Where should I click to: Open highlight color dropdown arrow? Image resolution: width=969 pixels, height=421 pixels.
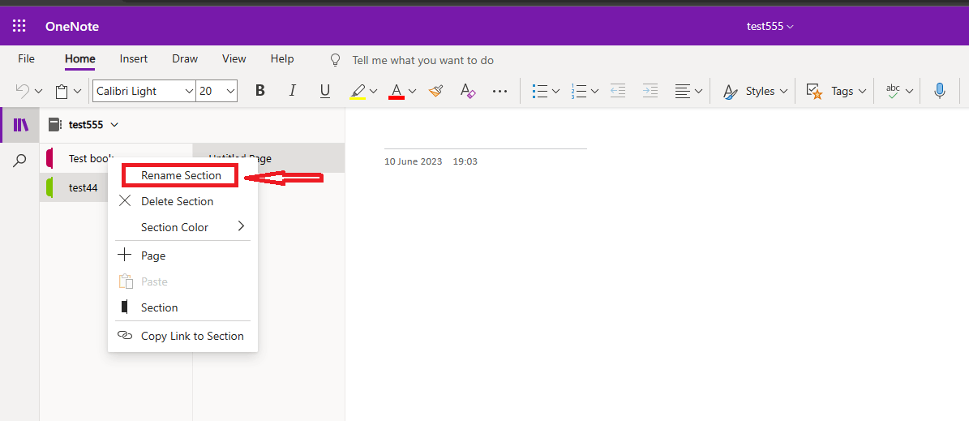click(x=373, y=92)
